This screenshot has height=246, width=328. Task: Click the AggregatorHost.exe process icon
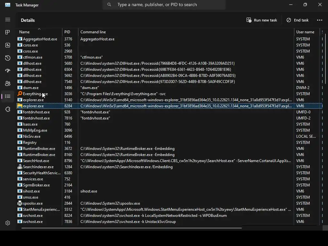(x=20, y=39)
